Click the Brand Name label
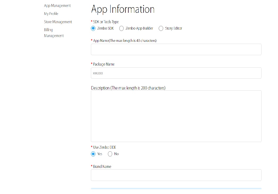This screenshot has height=194, width=278. pyautogui.click(x=102, y=167)
